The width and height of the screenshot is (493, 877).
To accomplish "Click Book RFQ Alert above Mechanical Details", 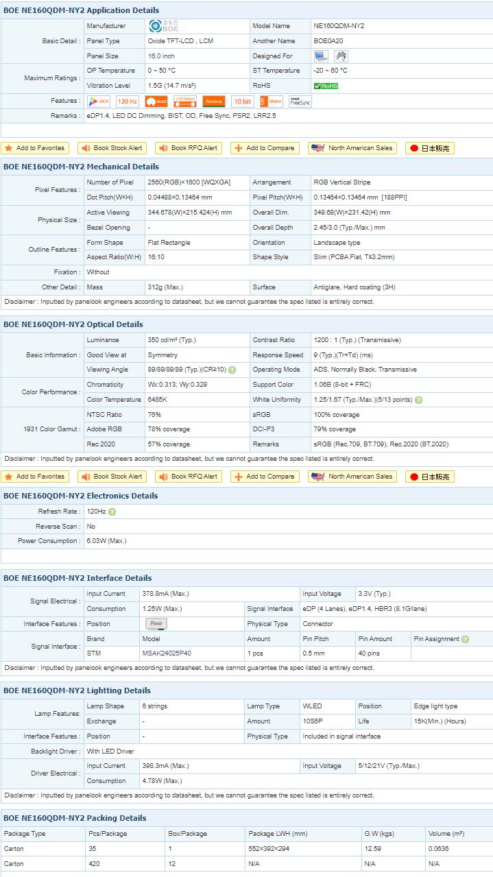I will click(189, 148).
